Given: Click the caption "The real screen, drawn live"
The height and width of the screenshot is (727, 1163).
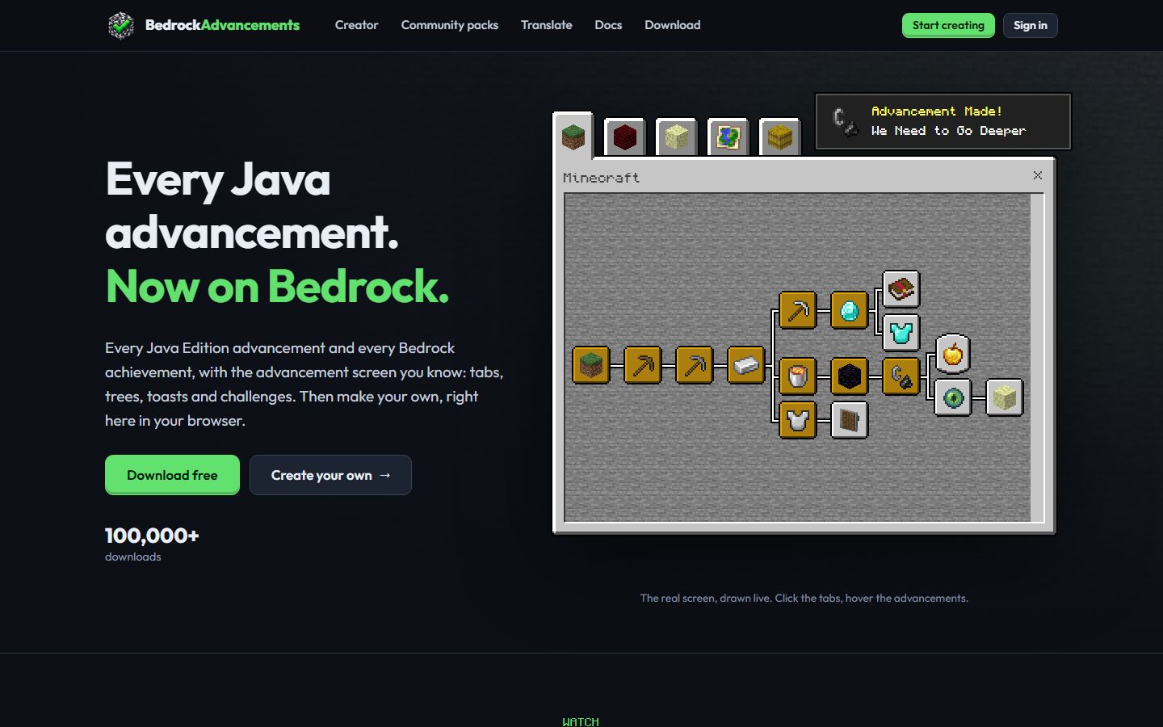Looking at the screenshot, I should [x=706, y=598].
